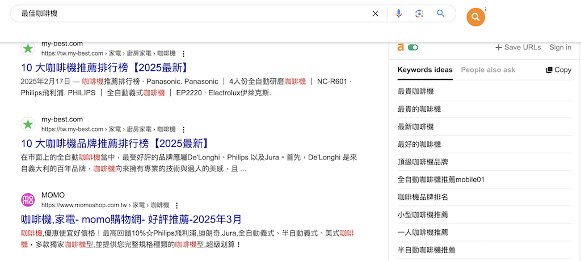
Task: Click the 2025年2月17日 snippet date
Action: [x=47, y=81]
